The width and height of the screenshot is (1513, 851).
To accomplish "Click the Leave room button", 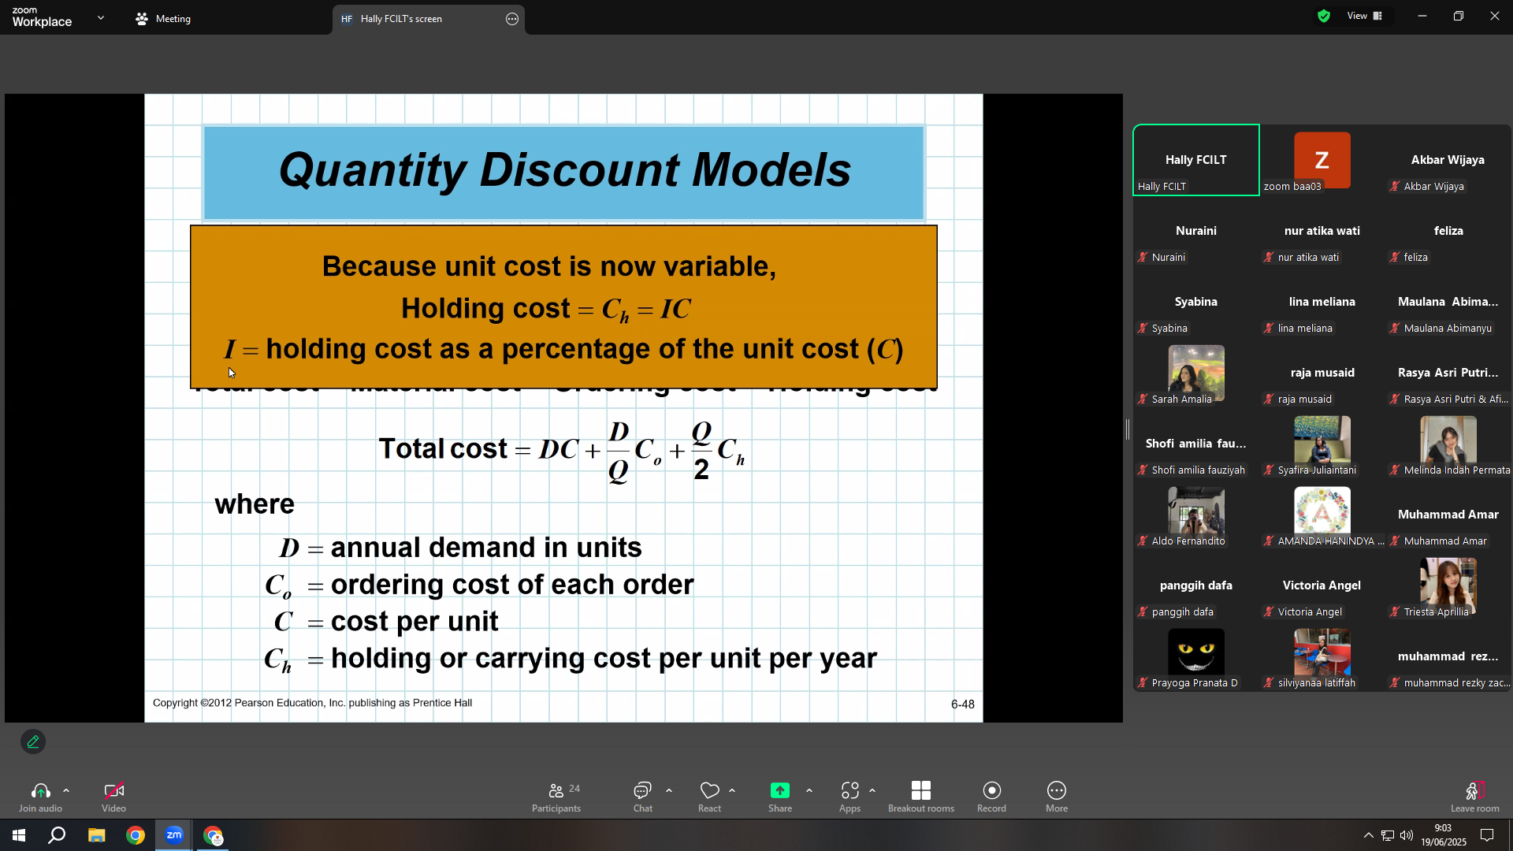I will pos(1475,797).
